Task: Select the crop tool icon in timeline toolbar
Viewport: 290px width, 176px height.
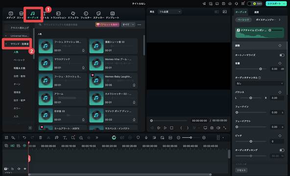Action: point(73,137)
